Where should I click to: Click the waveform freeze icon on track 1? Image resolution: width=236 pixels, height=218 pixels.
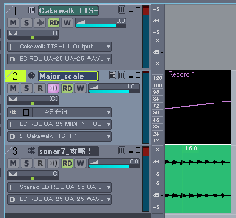(x=40, y=22)
